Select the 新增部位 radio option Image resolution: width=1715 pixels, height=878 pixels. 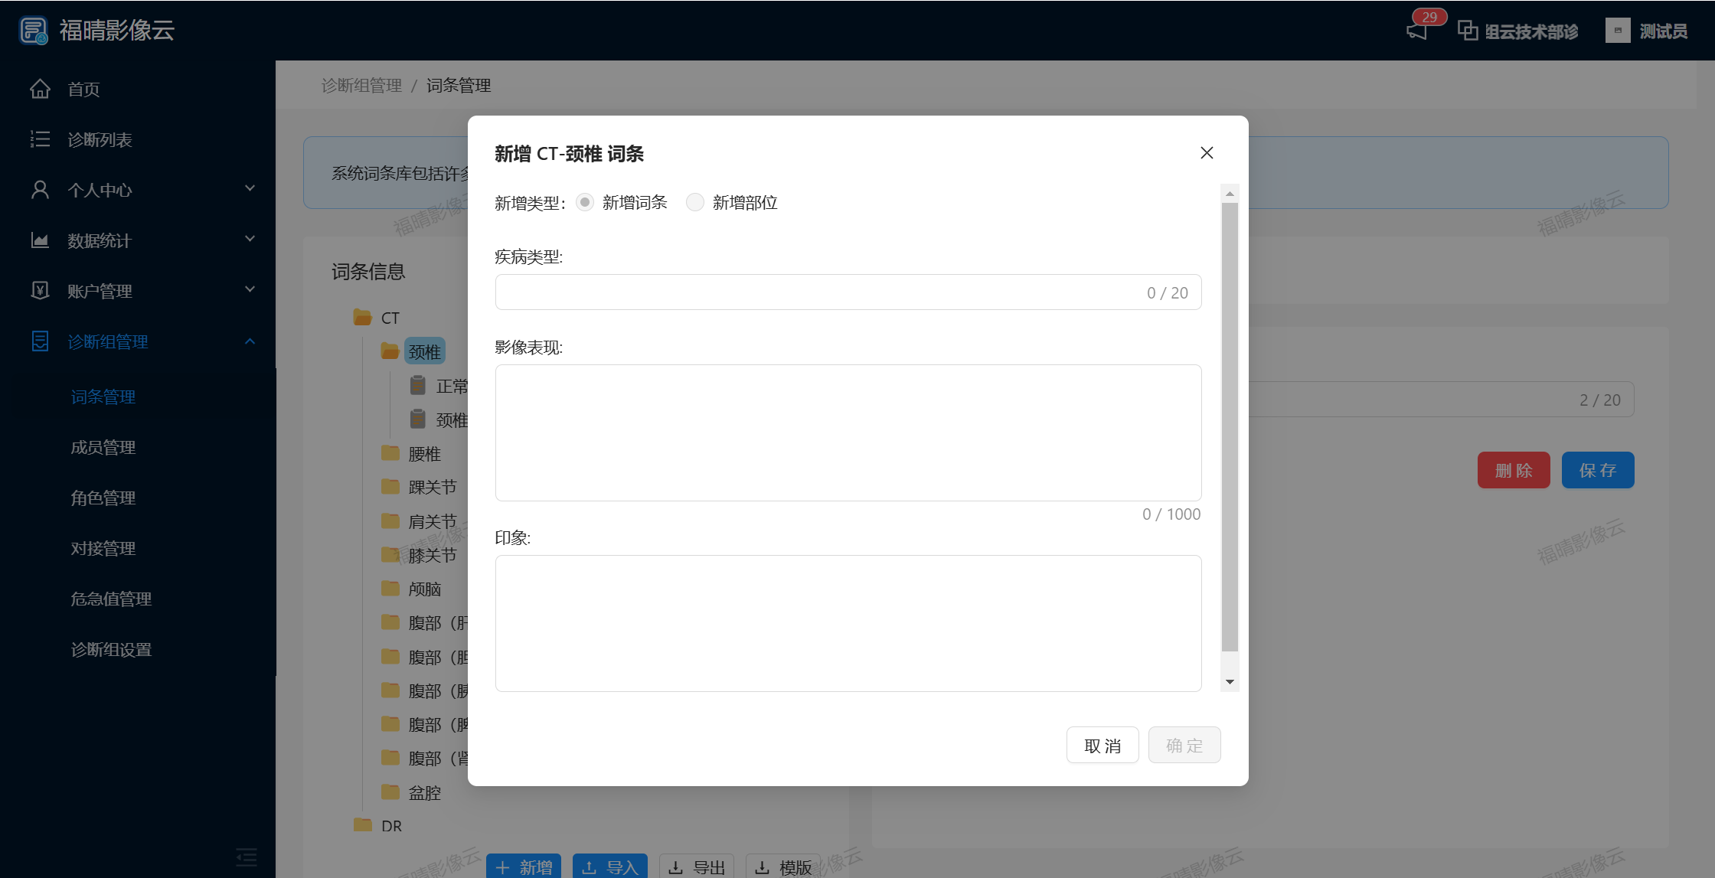click(694, 202)
